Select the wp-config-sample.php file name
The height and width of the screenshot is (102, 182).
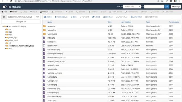(56, 61)
